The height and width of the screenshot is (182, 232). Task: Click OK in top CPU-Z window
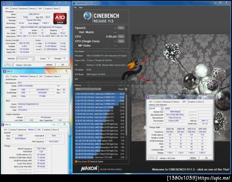pyautogui.click(x=63, y=65)
